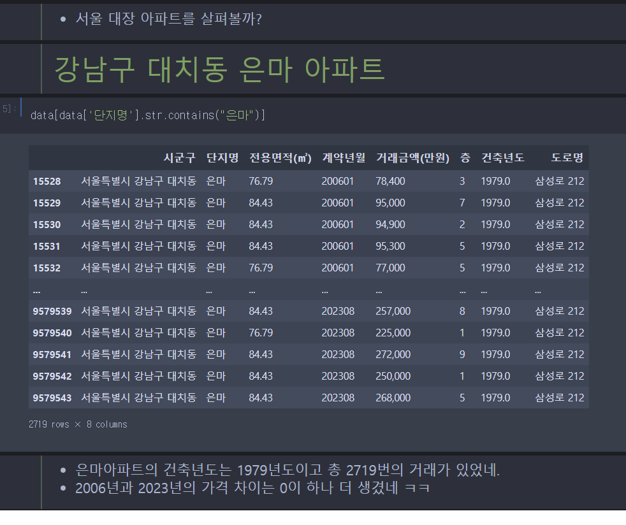The image size is (626, 525).
Task: Click price cell '94,900'
Action: pyautogui.click(x=390, y=225)
